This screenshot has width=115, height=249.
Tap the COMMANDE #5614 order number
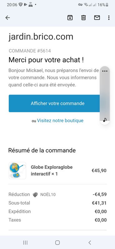coord(30,51)
